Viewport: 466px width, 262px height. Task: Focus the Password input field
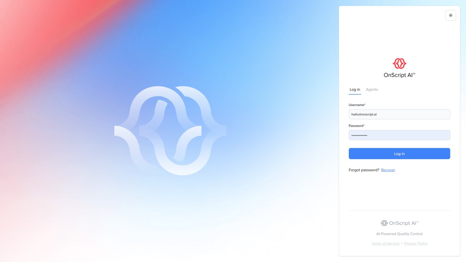(399, 135)
